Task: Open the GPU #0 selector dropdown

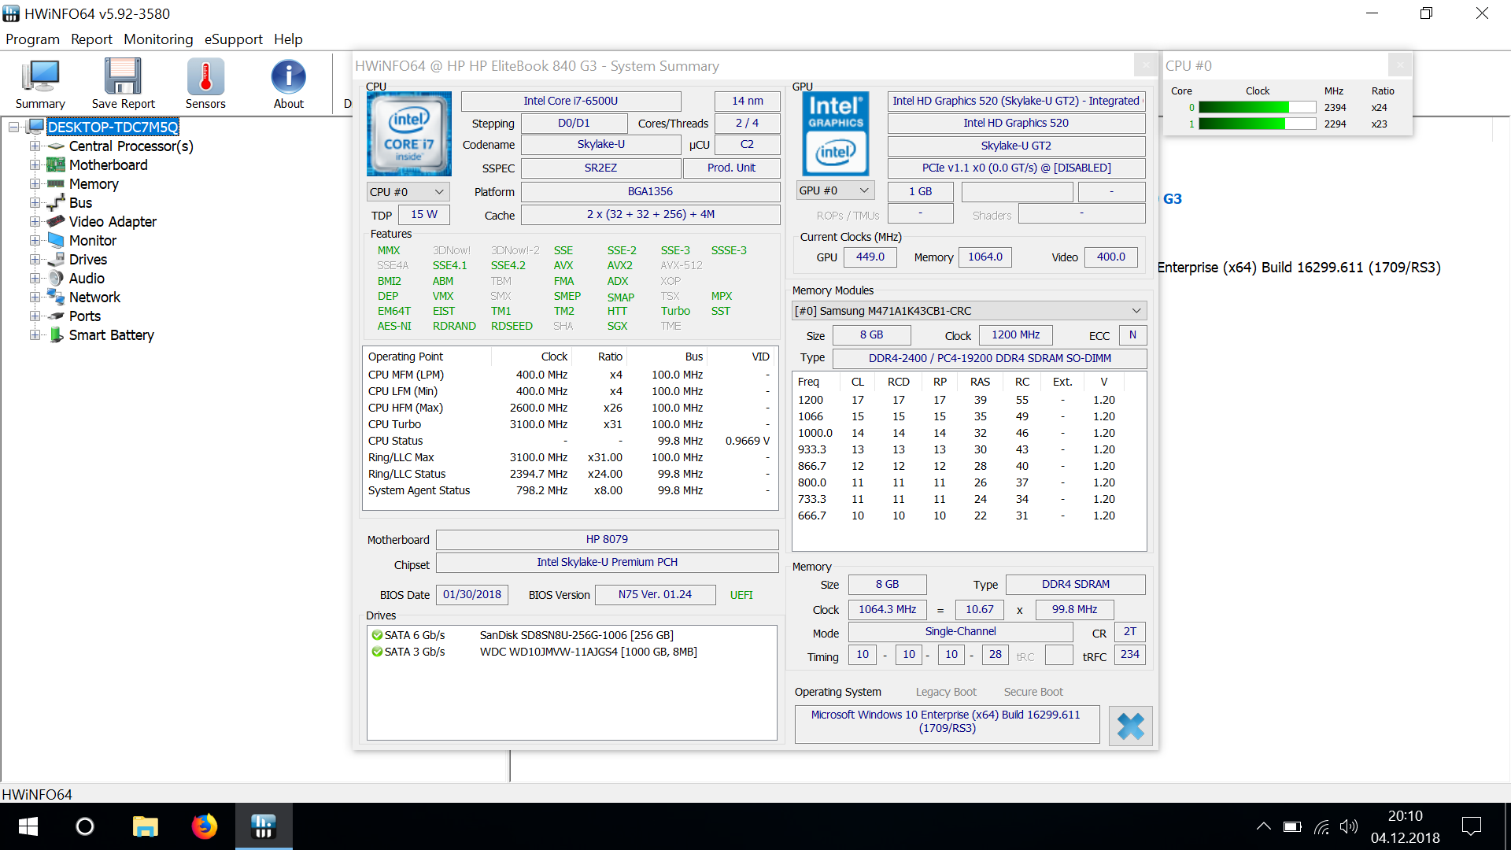Action: (x=834, y=190)
